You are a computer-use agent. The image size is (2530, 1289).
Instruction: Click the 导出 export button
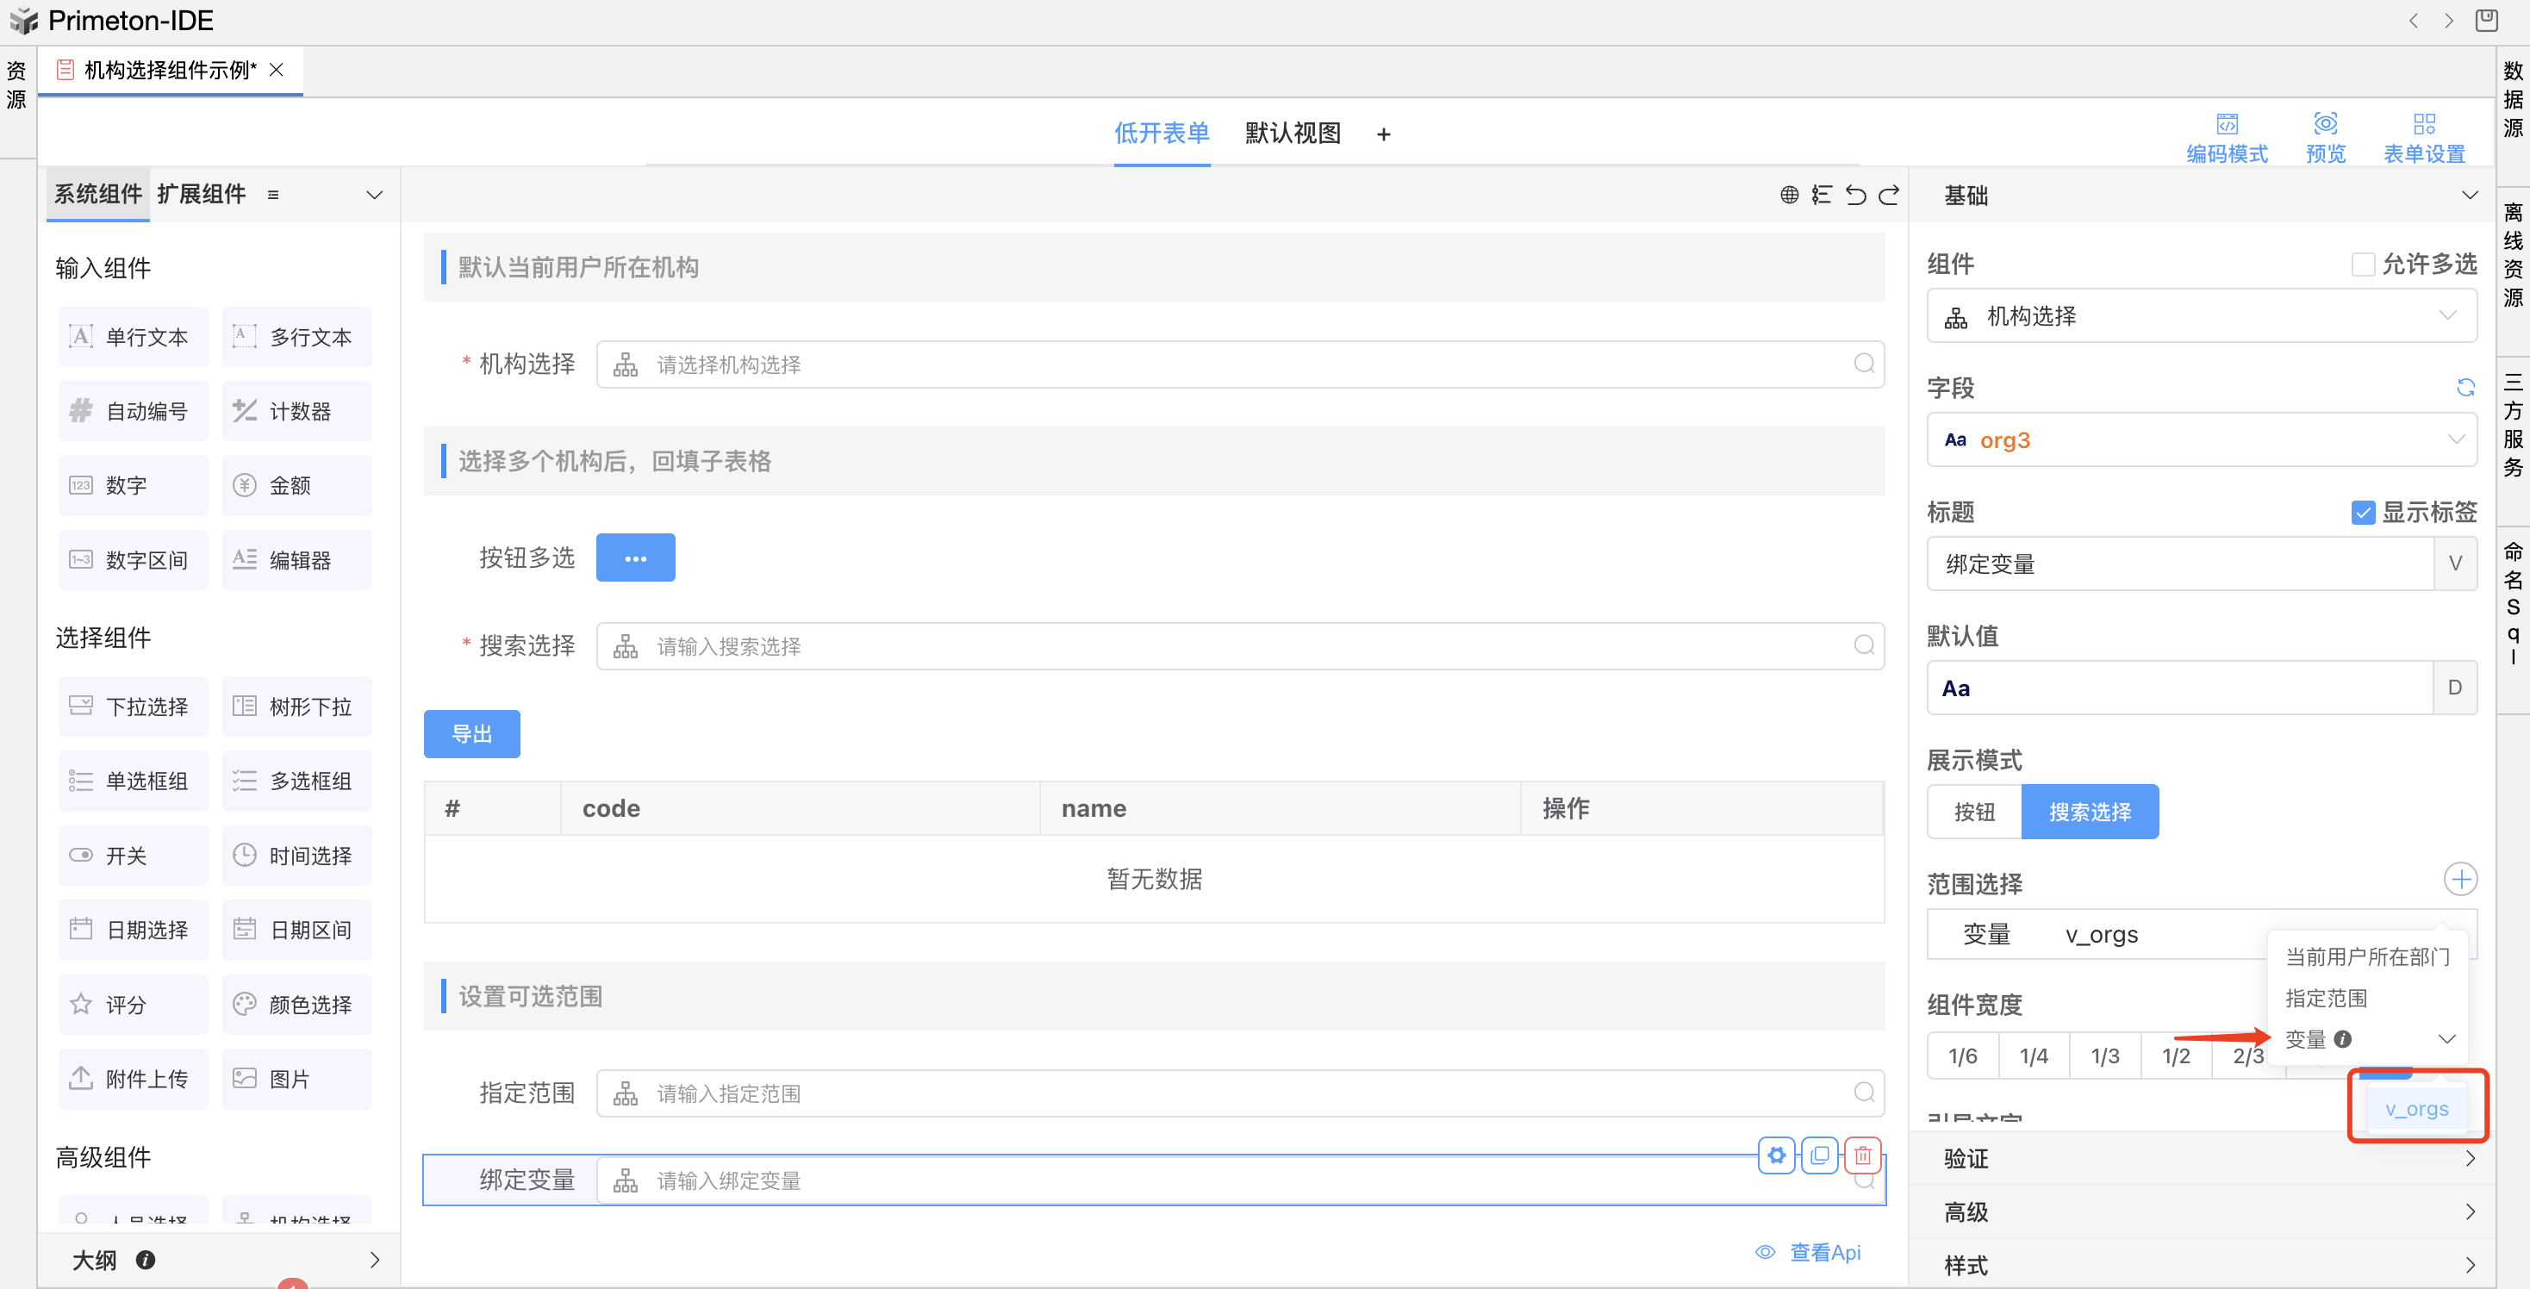coord(471,733)
